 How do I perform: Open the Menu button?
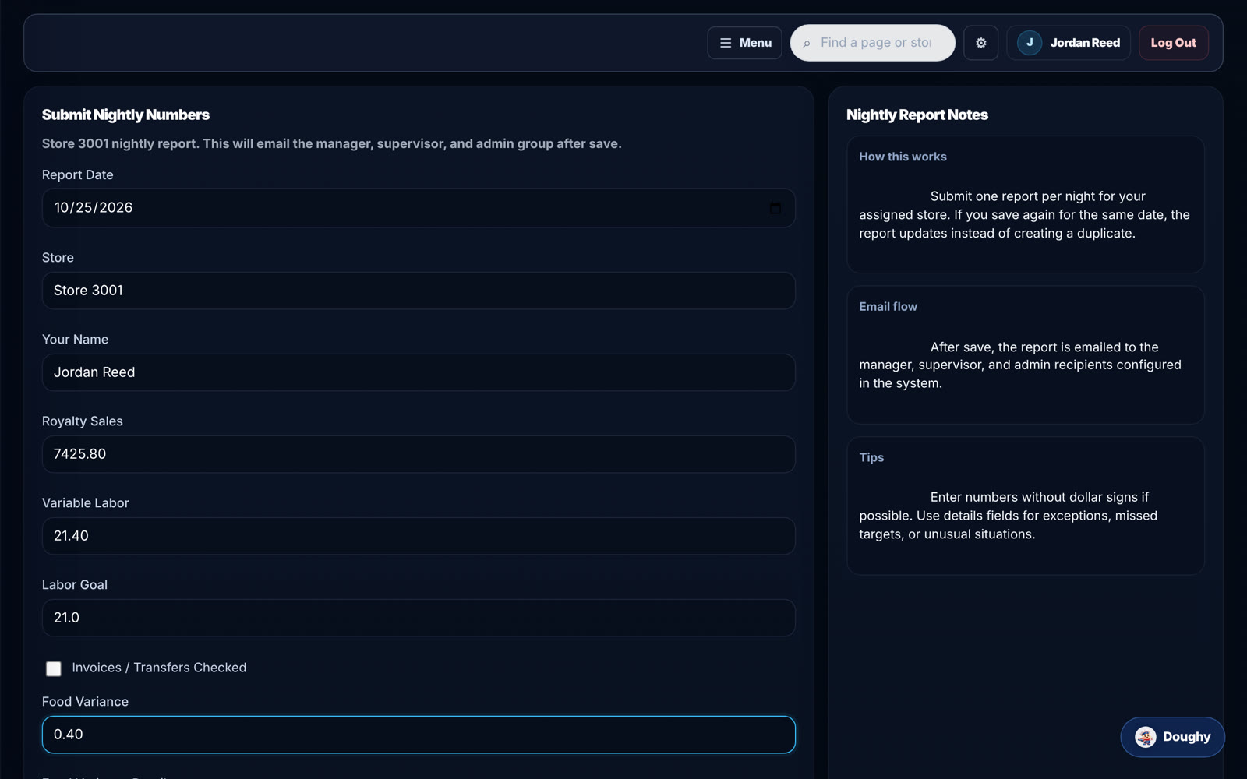744,43
